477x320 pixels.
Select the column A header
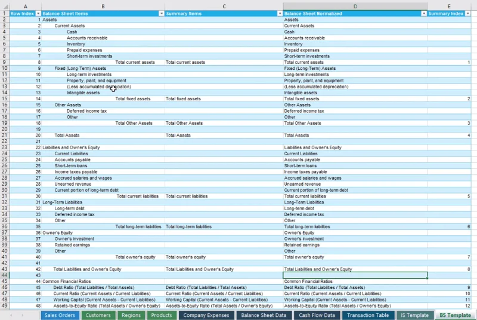[x=26, y=7]
